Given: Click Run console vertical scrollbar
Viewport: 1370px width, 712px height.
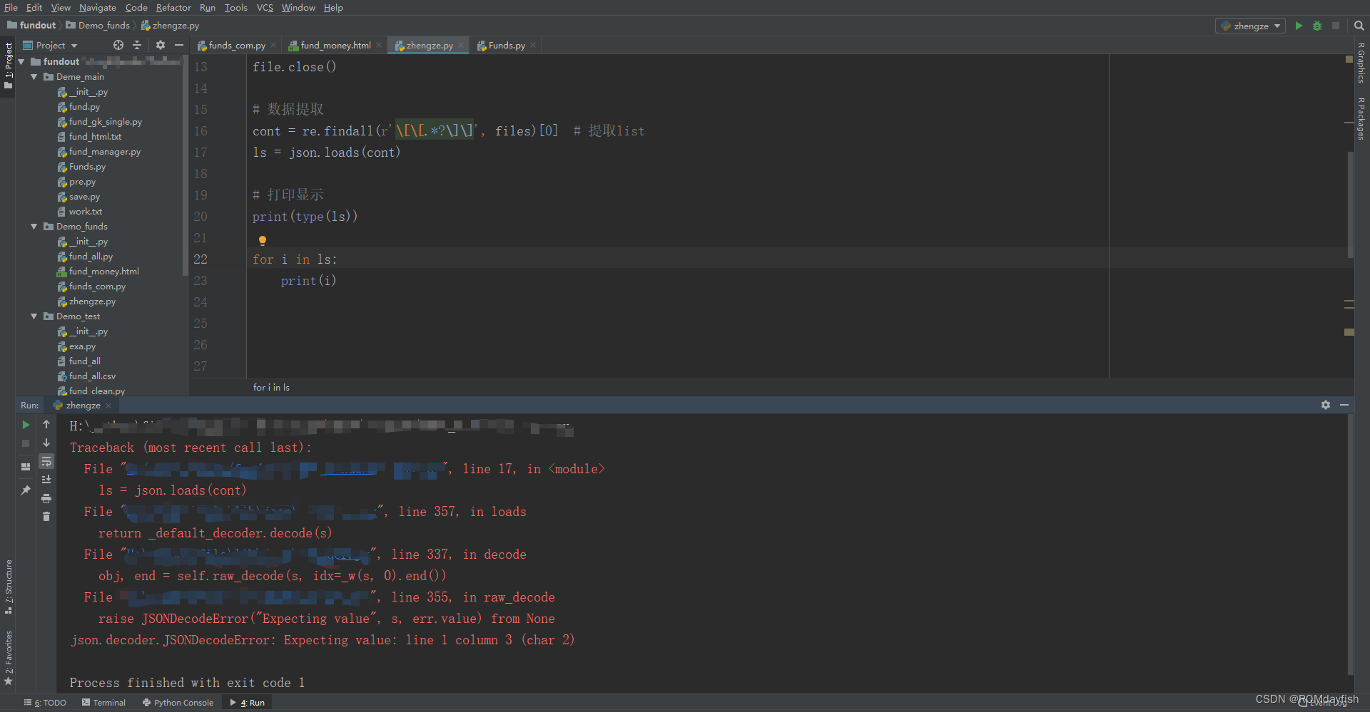Looking at the screenshot, I should click(x=1350, y=545).
